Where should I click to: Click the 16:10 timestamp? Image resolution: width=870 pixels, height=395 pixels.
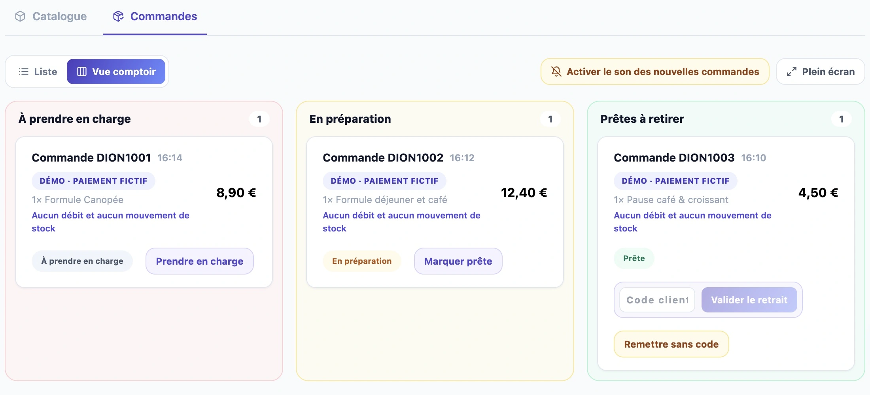[754, 158]
